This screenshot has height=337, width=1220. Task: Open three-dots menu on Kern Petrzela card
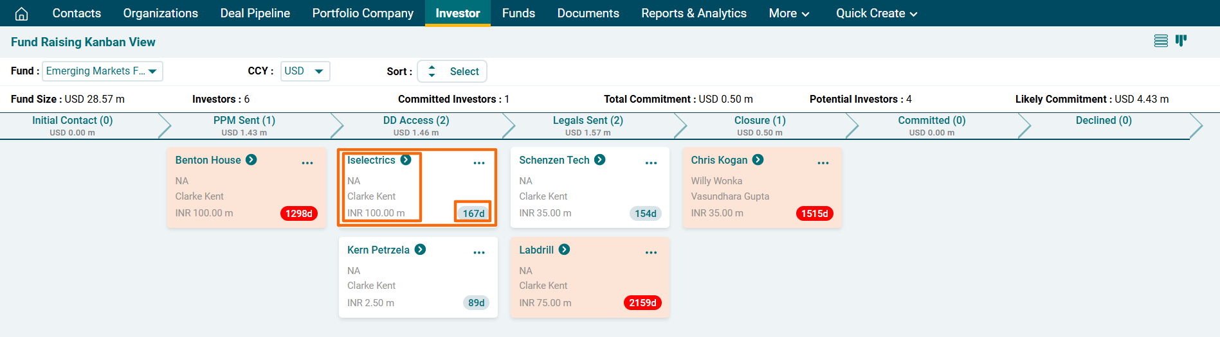(x=479, y=253)
